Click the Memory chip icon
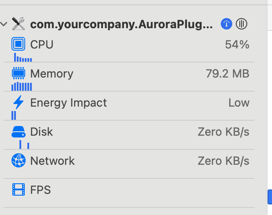This screenshot has width=272, height=215. (x=19, y=74)
